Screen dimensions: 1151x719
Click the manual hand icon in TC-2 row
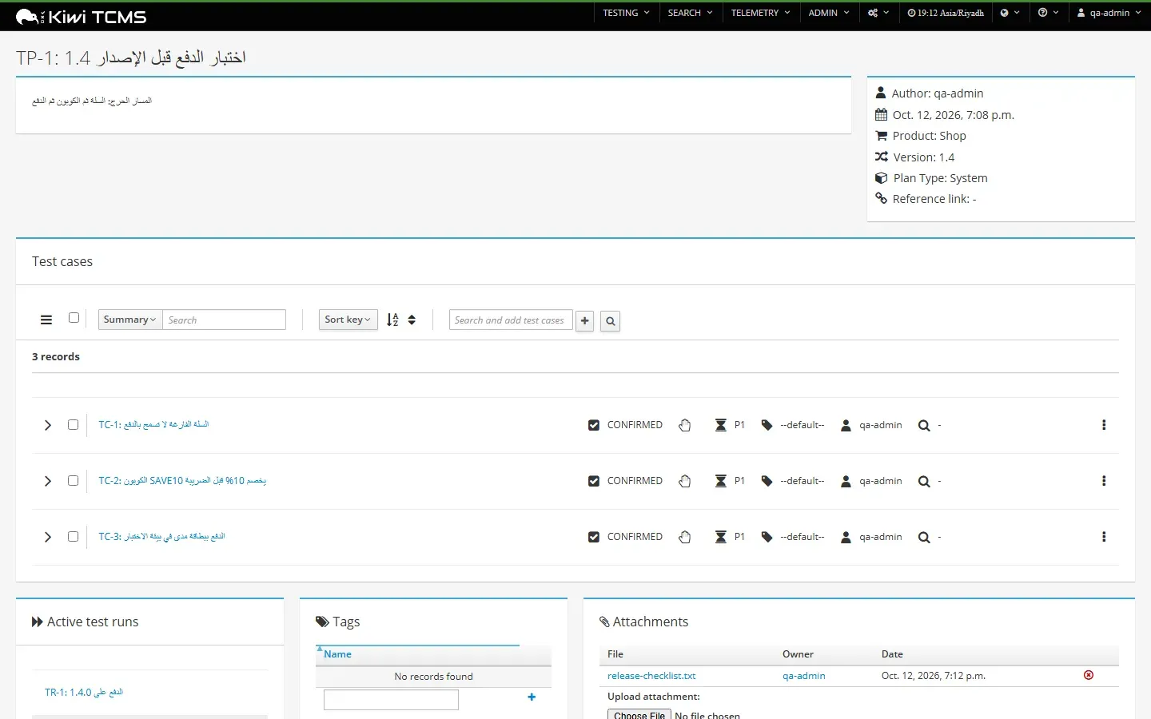click(685, 481)
